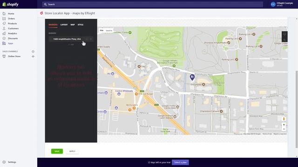Open Online Store sales channel
Image resolution: width=298 pixels, height=167 pixels.
pyautogui.click(x=14, y=57)
